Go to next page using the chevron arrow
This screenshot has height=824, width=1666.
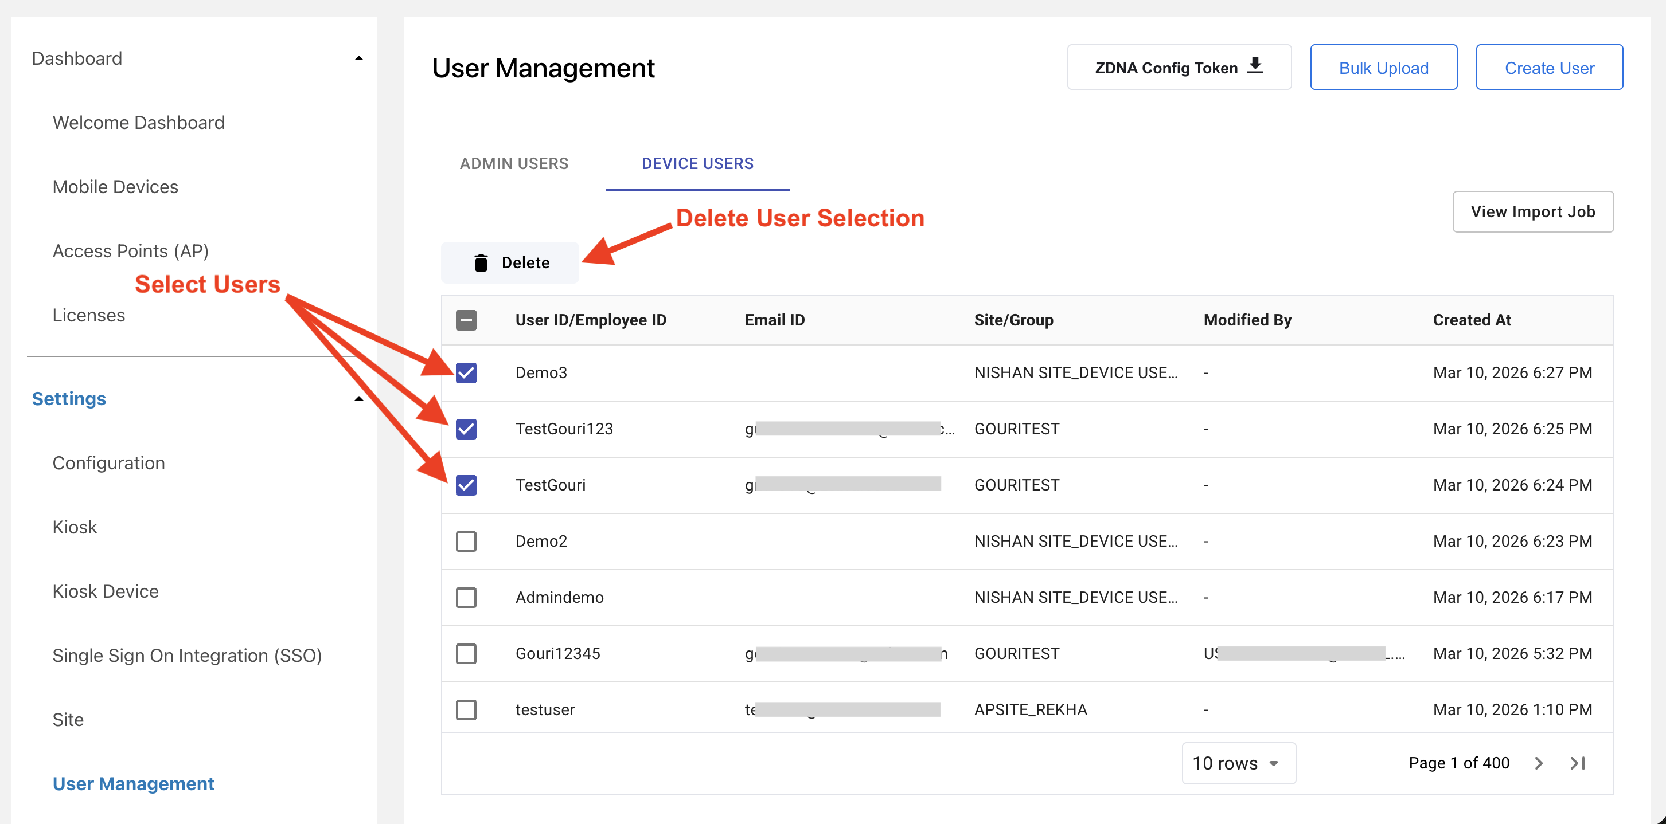coord(1539,763)
